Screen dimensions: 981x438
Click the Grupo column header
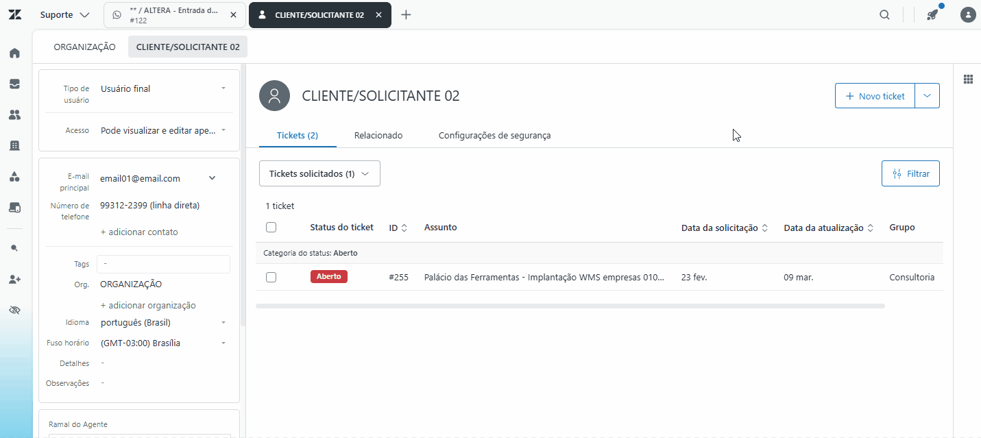click(902, 228)
